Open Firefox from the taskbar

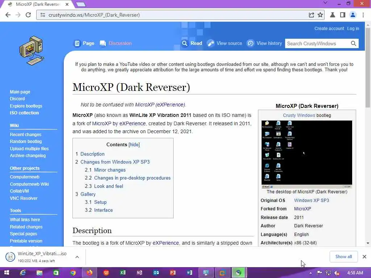point(89,273)
